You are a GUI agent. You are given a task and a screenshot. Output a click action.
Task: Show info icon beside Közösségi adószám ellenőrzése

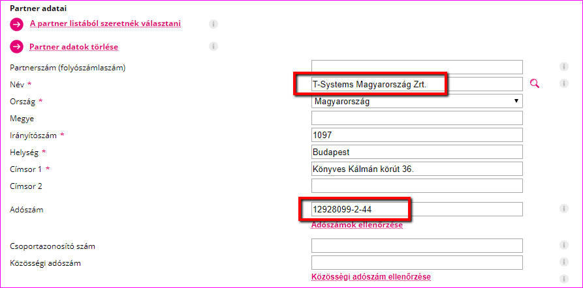[564, 279]
